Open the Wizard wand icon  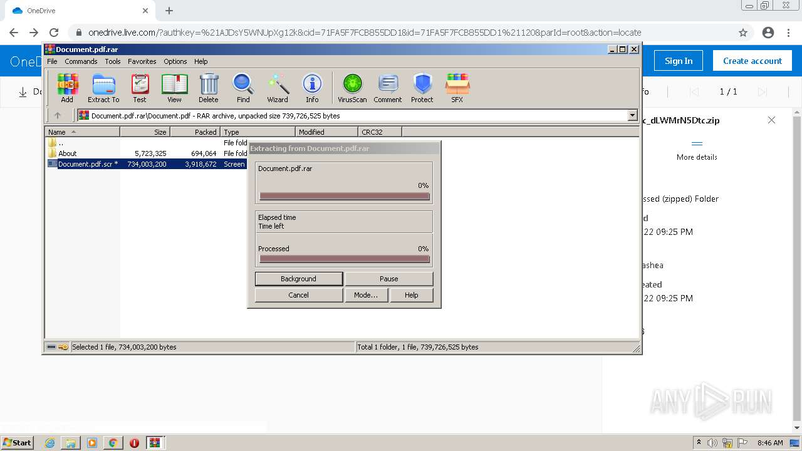[x=278, y=88]
